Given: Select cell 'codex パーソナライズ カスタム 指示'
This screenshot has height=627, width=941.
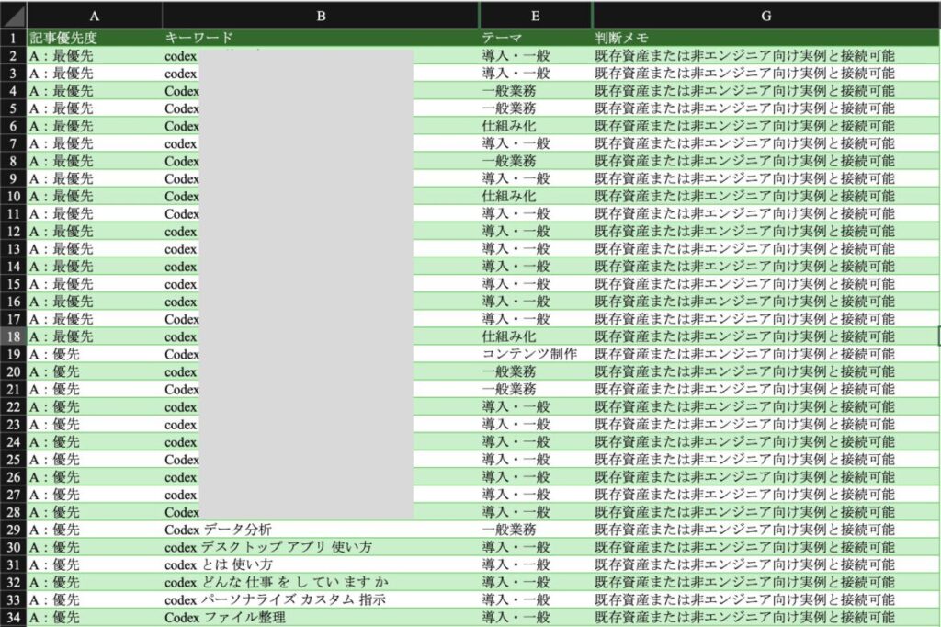Looking at the screenshot, I should (x=321, y=600).
